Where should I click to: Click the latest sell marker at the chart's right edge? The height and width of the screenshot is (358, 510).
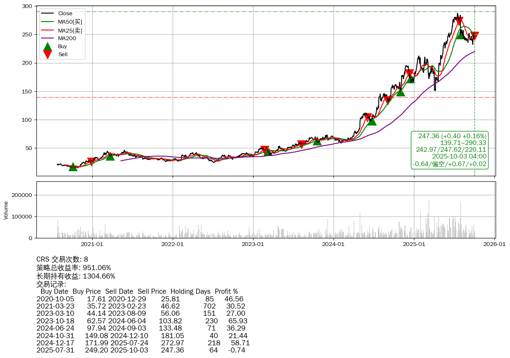pyautogui.click(x=474, y=36)
